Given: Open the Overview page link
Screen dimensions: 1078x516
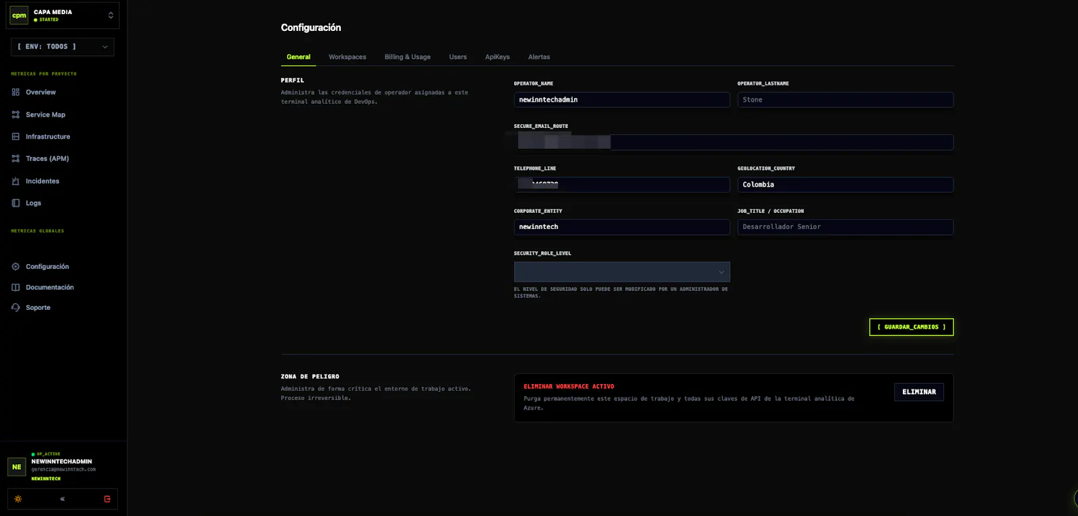Looking at the screenshot, I should click(x=41, y=92).
